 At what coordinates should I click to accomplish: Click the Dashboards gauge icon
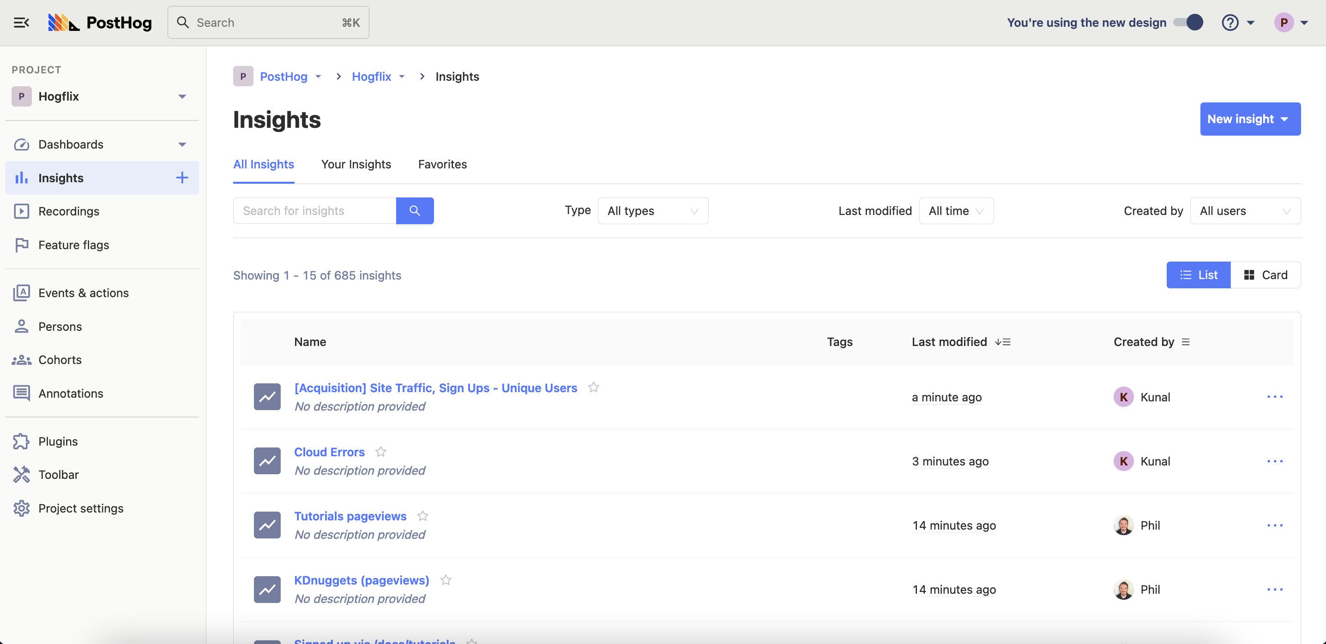pos(21,144)
